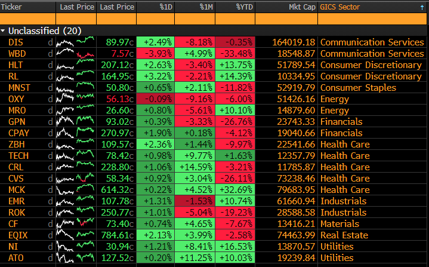429x267 pixels.
Task: Click the -9.16% monthly change for OXY
Action: (195, 99)
